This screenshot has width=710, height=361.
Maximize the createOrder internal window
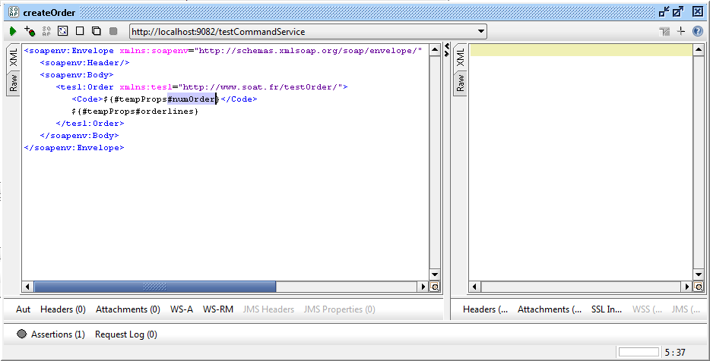pyautogui.click(x=678, y=11)
